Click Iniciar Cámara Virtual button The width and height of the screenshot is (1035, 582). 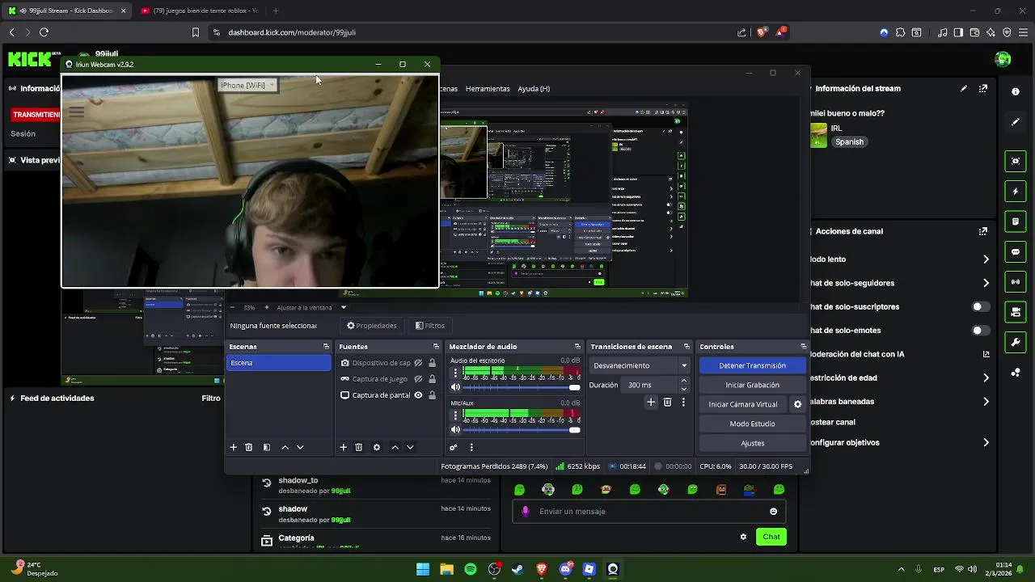coord(743,404)
